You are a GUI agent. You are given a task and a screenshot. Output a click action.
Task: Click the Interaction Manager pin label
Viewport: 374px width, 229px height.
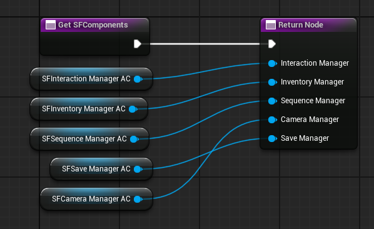pyautogui.click(x=315, y=63)
